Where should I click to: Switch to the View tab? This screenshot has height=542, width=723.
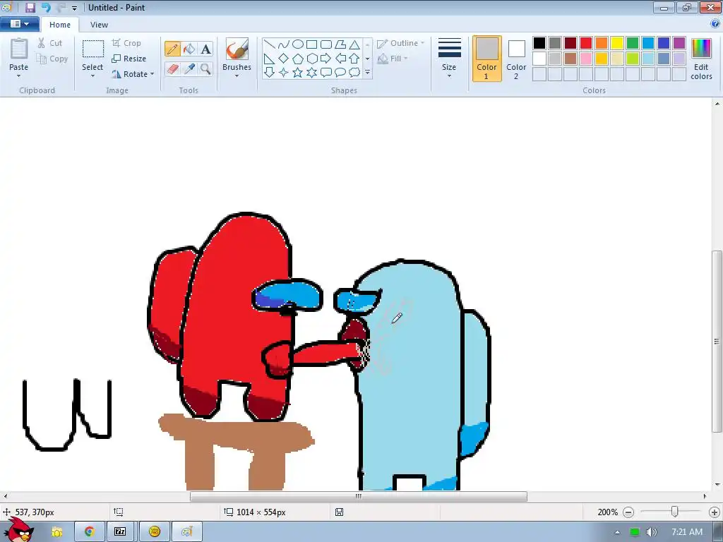pos(99,25)
